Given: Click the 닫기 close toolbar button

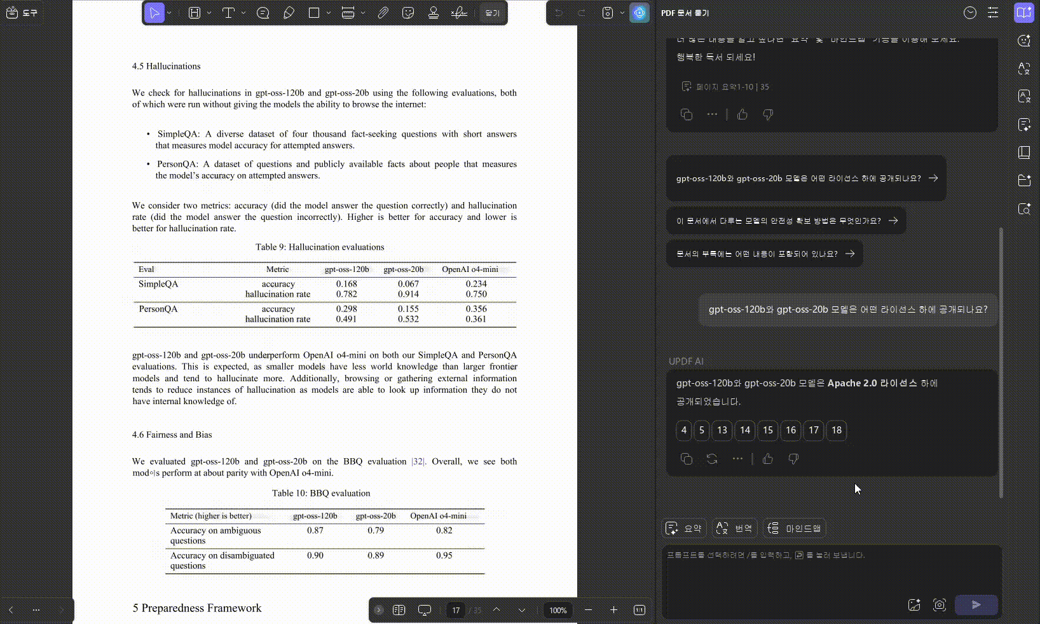Looking at the screenshot, I should click(493, 13).
